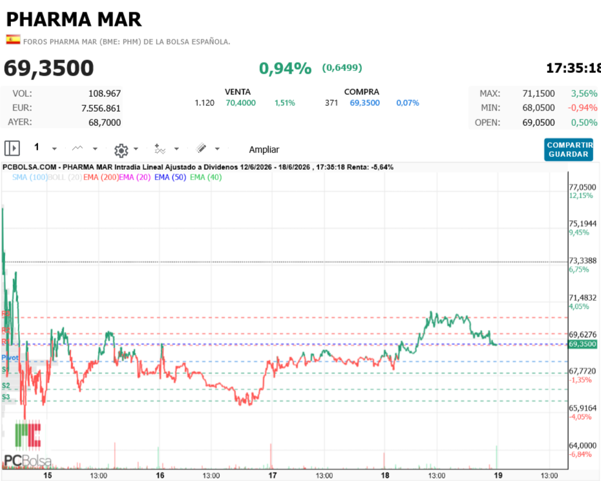The image size is (601, 481).
Task: Expand the drawing tools dropdown arrow
Action: 217,148
